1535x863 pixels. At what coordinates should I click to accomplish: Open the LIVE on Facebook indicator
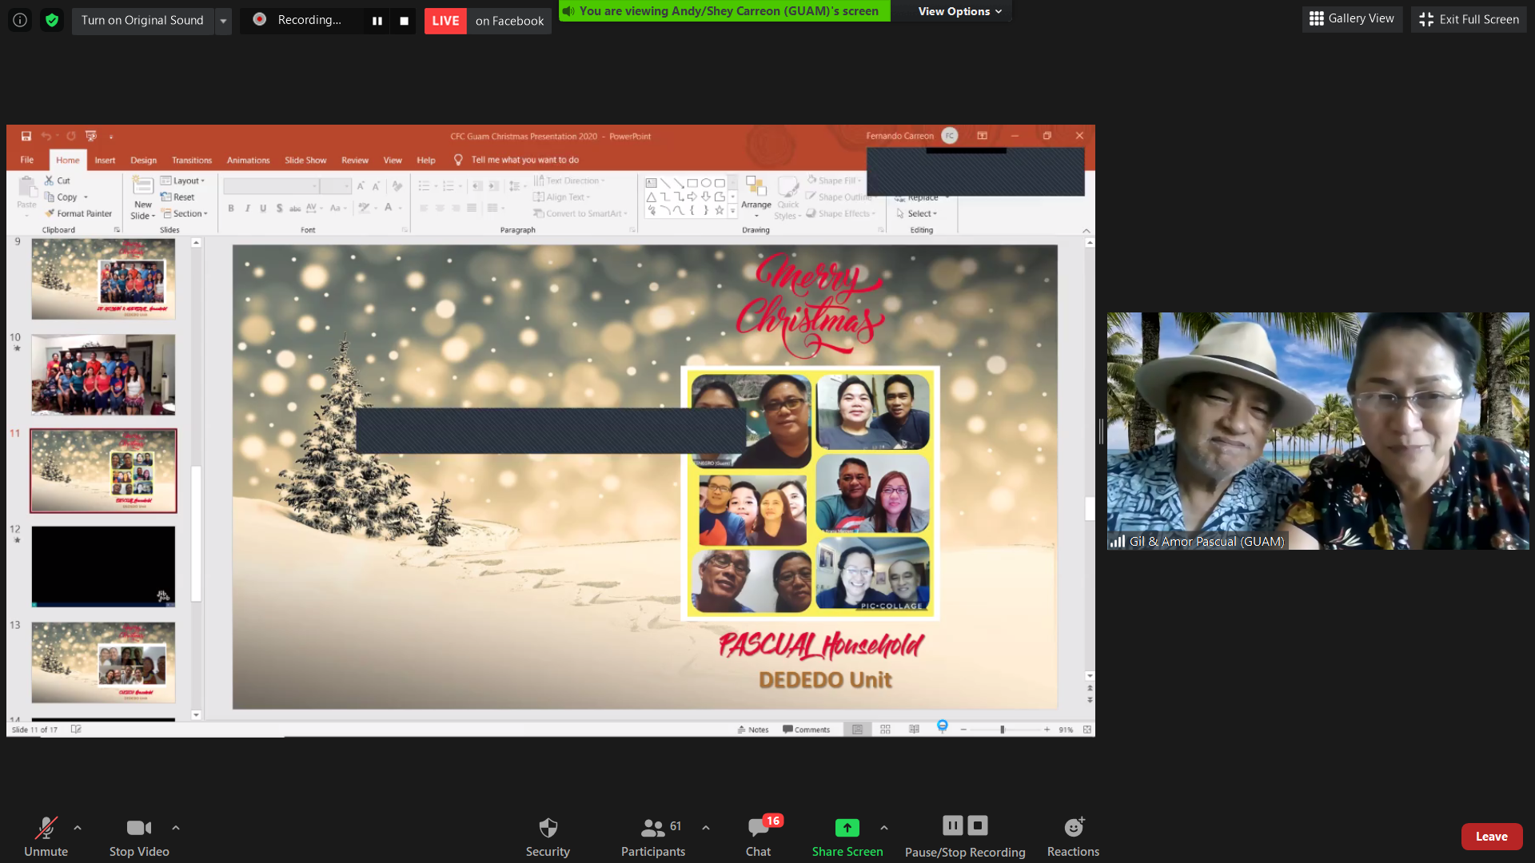pyautogui.click(x=488, y=21)
